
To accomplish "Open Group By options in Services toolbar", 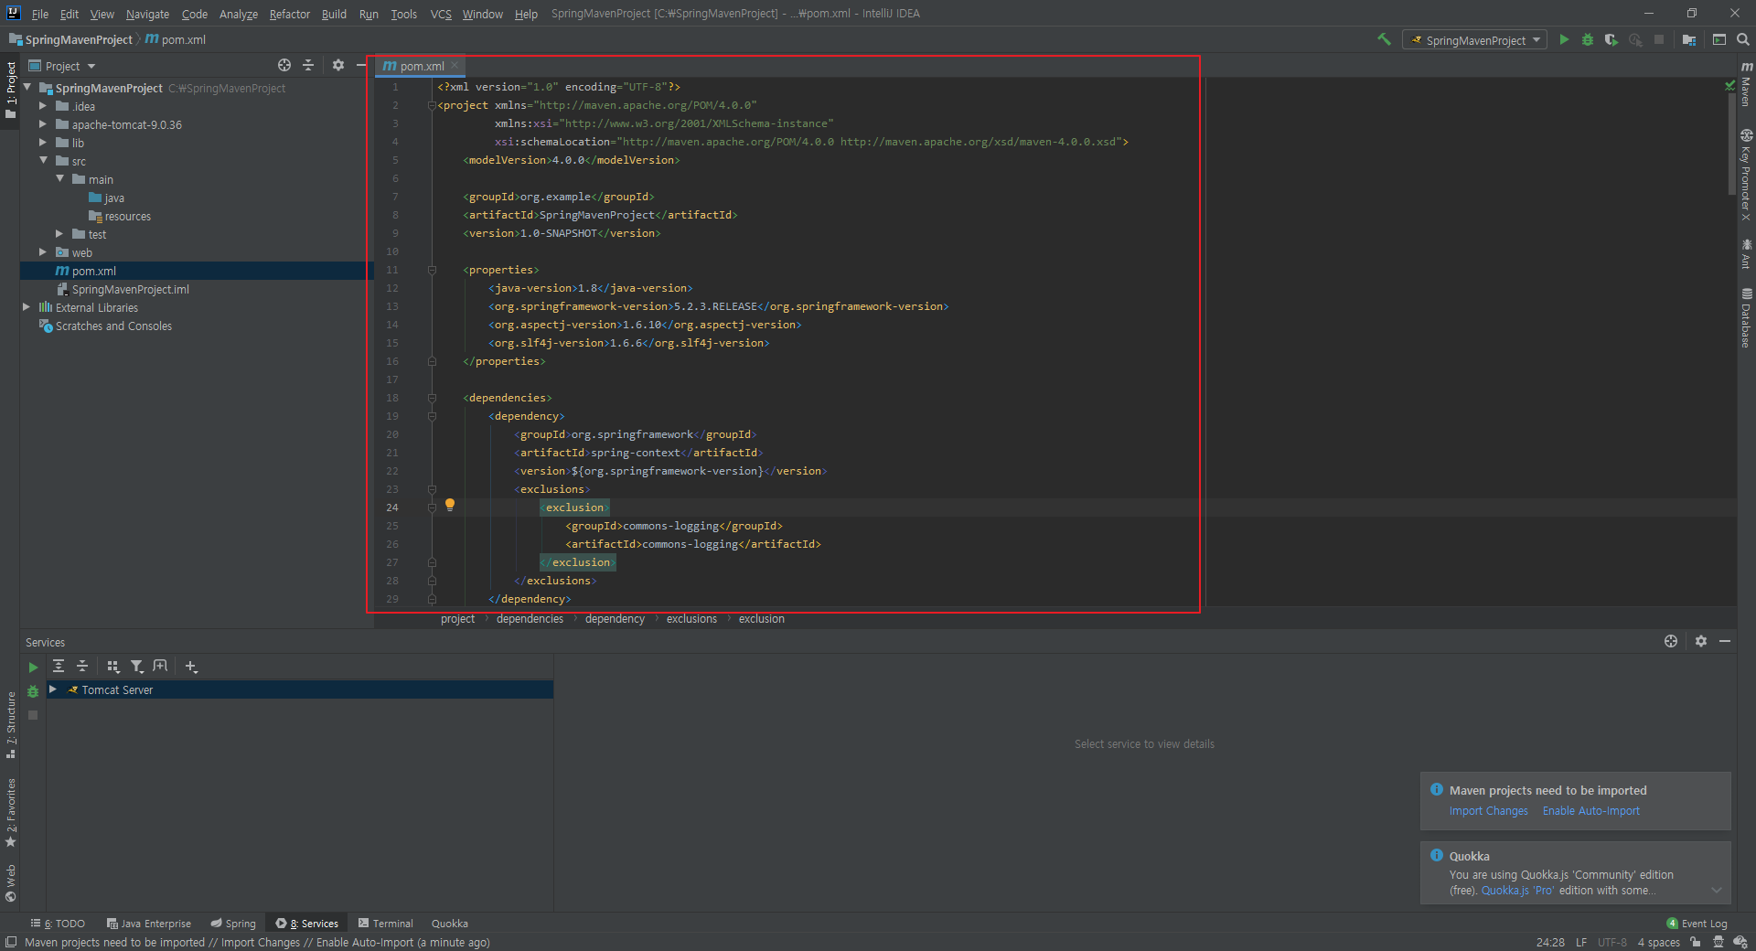I will click(113, 667).
